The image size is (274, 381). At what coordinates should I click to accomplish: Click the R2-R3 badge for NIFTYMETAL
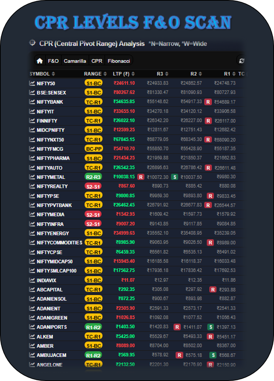click(93, 177)
